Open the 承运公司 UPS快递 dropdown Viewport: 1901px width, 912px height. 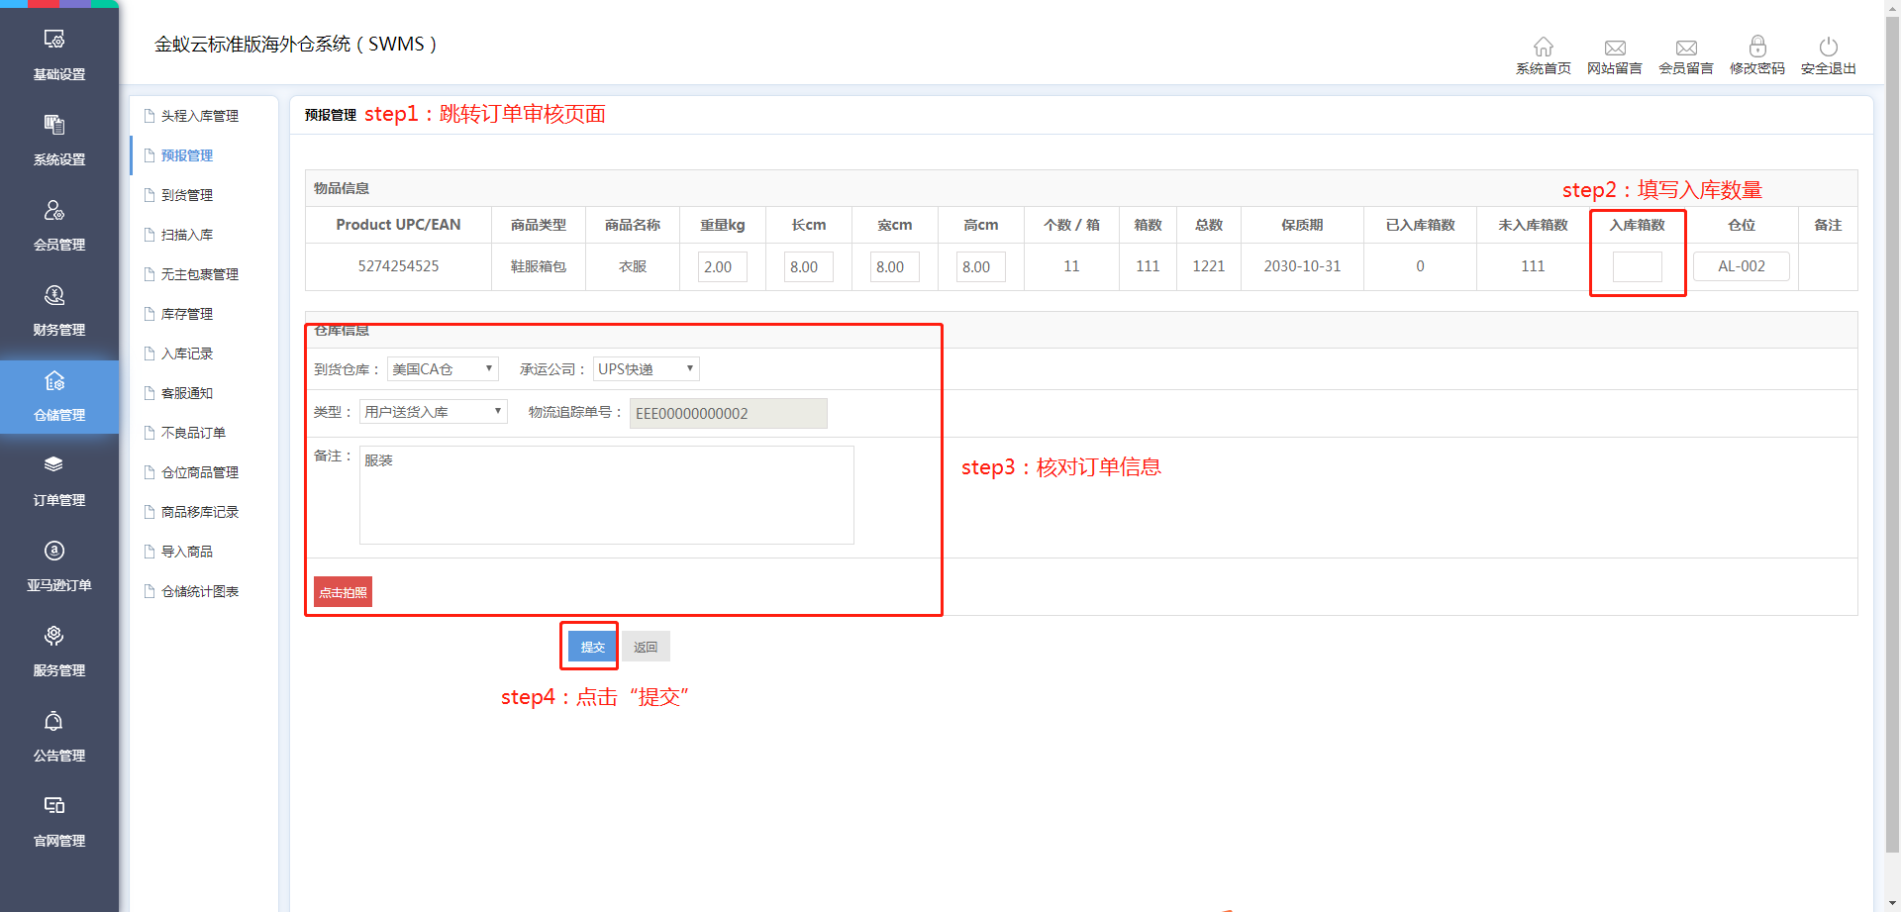pyautogui.click(x=646, y=369)
